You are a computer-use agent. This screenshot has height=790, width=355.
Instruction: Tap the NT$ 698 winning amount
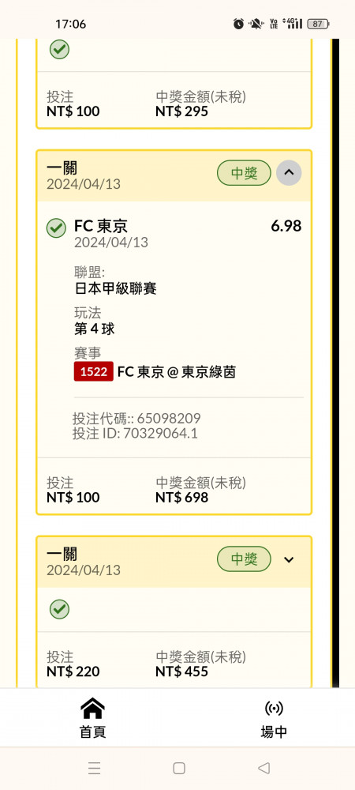coord(181,498)
